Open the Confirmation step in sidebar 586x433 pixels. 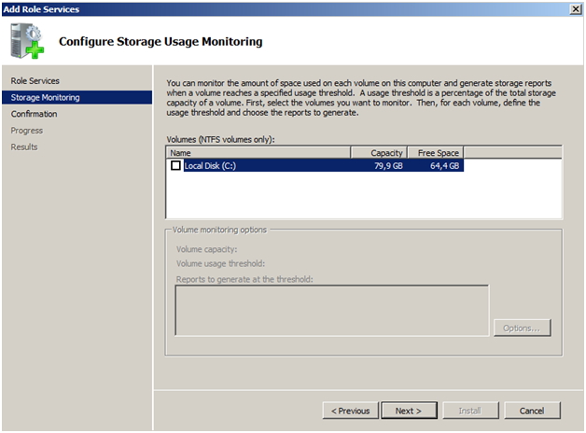(x=34, y=114)
